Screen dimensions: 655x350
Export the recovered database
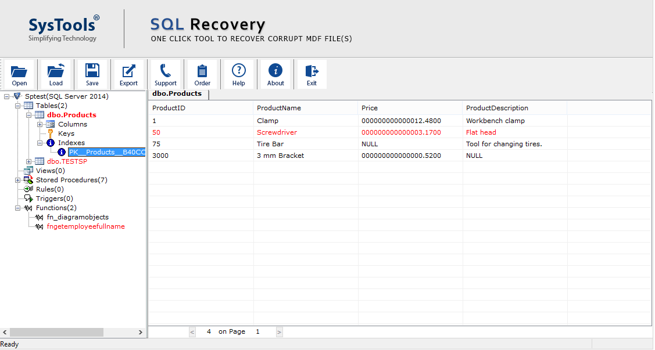[128, 74]
